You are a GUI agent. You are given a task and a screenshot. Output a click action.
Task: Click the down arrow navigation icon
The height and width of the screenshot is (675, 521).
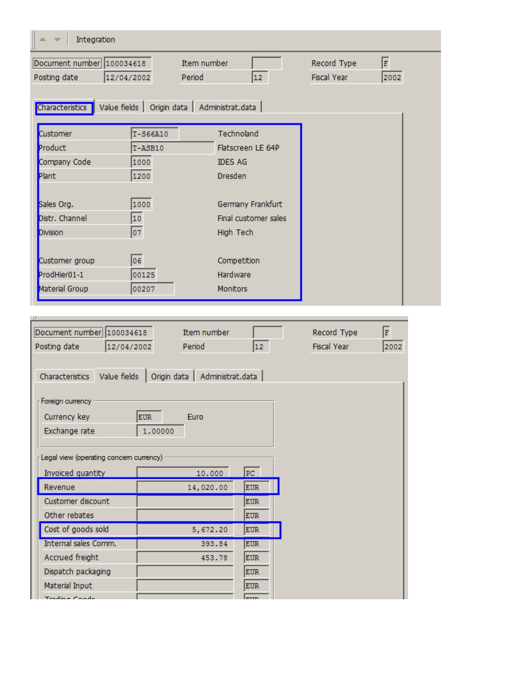pyautogui.click(x=58, y=40)
